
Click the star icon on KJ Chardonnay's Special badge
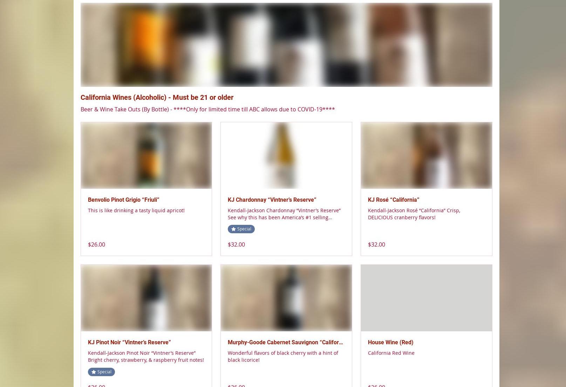[x=233, y=229]
